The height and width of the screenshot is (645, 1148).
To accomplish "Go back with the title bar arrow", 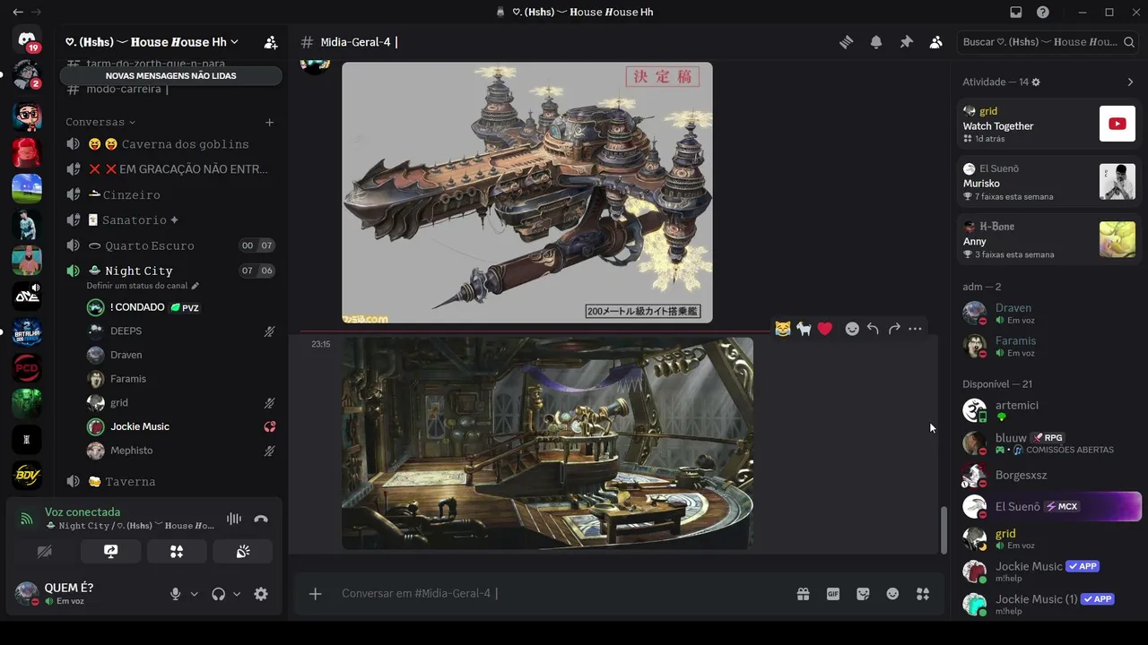I will (17, 13).
